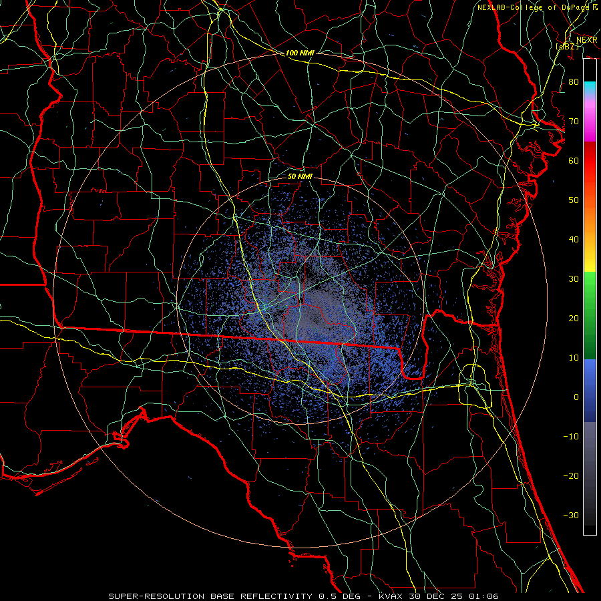Select the 60 value on the dBZ scale

[574, 160]
